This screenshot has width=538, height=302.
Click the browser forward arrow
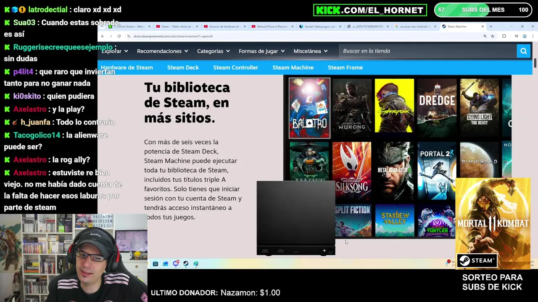pos(111,36)
